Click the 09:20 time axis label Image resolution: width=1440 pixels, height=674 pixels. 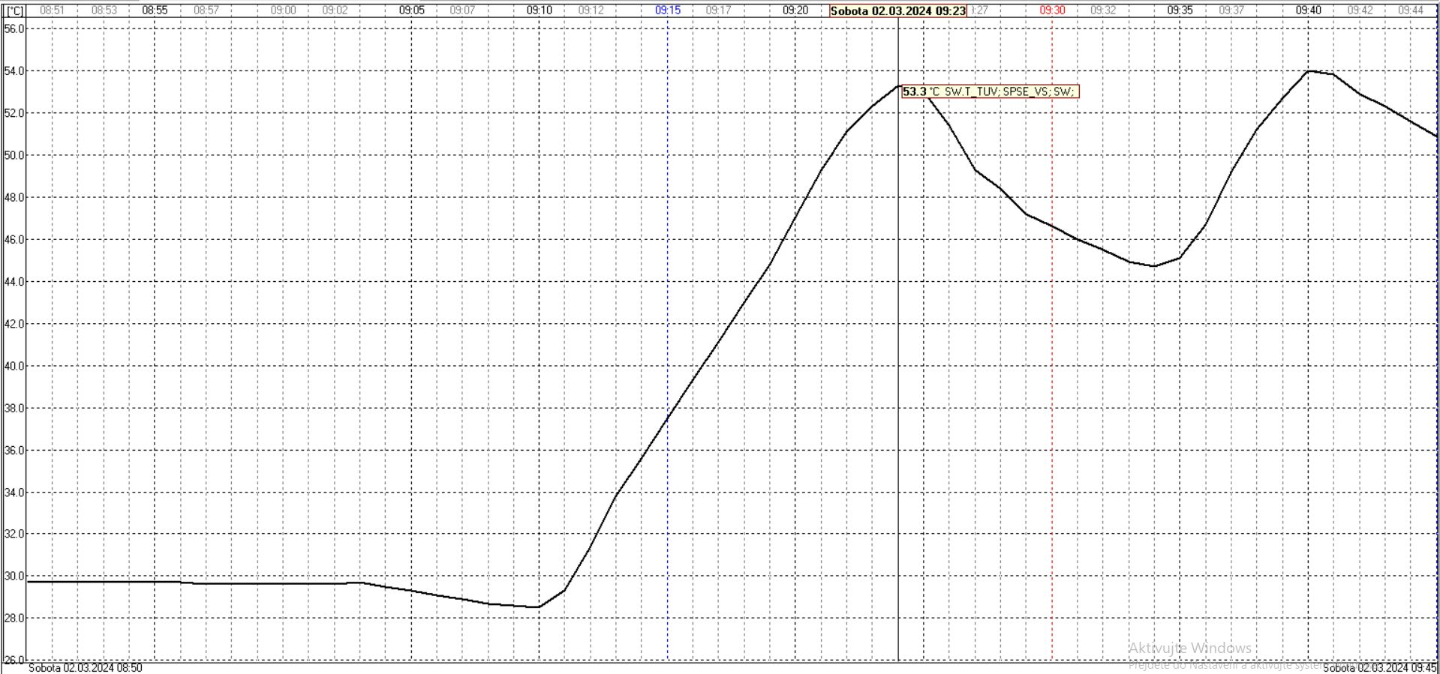(795, 10)
